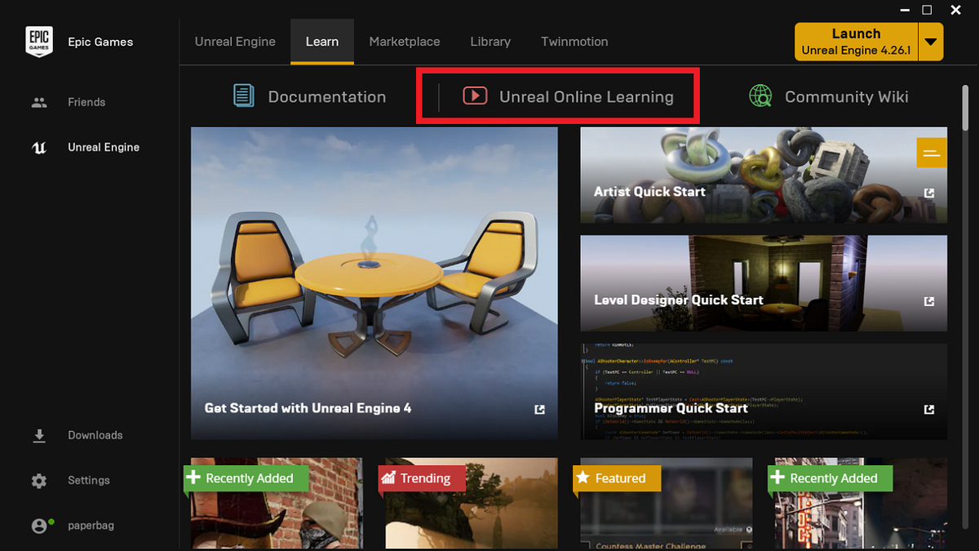Open the Level Designer Quick Start card
Screen dimensions: 979x551
(764, 283)
